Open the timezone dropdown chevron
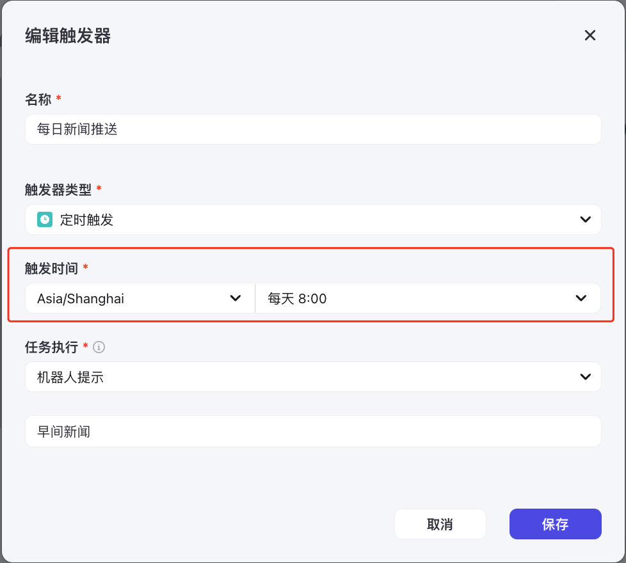Image resolution: width=626 pixels, height=563 pixels. pyautogui.click(x=235, y=298)
